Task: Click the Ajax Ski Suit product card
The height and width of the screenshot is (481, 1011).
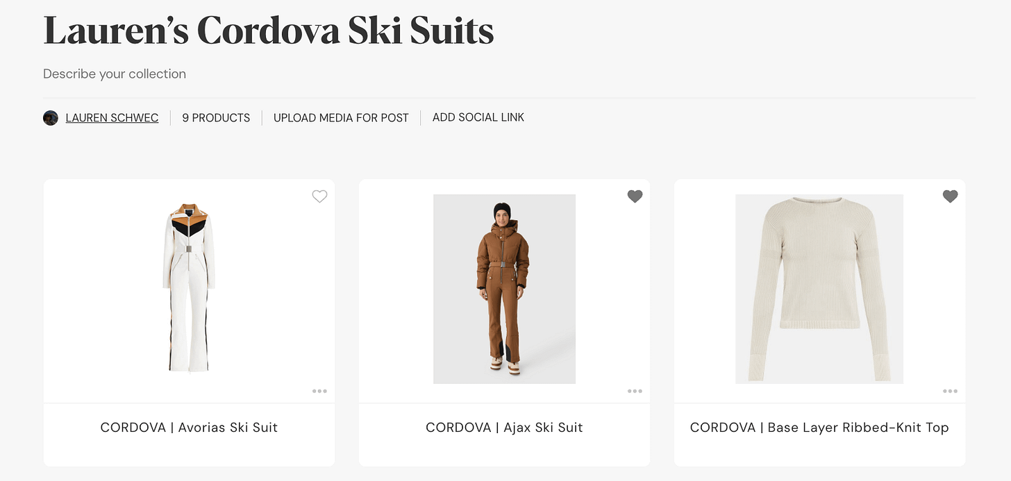Action: point(504,323)
